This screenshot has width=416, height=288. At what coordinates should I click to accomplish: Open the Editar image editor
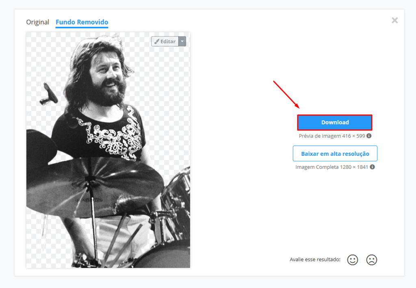point(165,41)
